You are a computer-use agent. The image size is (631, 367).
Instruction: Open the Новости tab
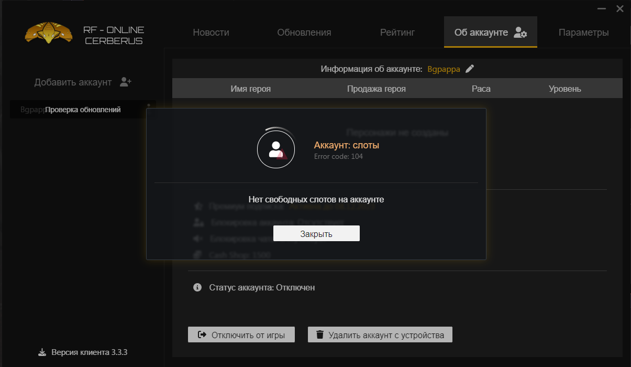tap(211, 33)
